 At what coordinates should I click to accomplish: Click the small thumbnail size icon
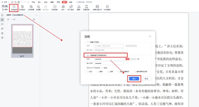pos(8,19)
